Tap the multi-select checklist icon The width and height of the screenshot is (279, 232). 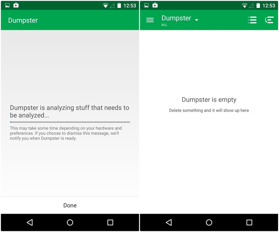tap(252, 20)
